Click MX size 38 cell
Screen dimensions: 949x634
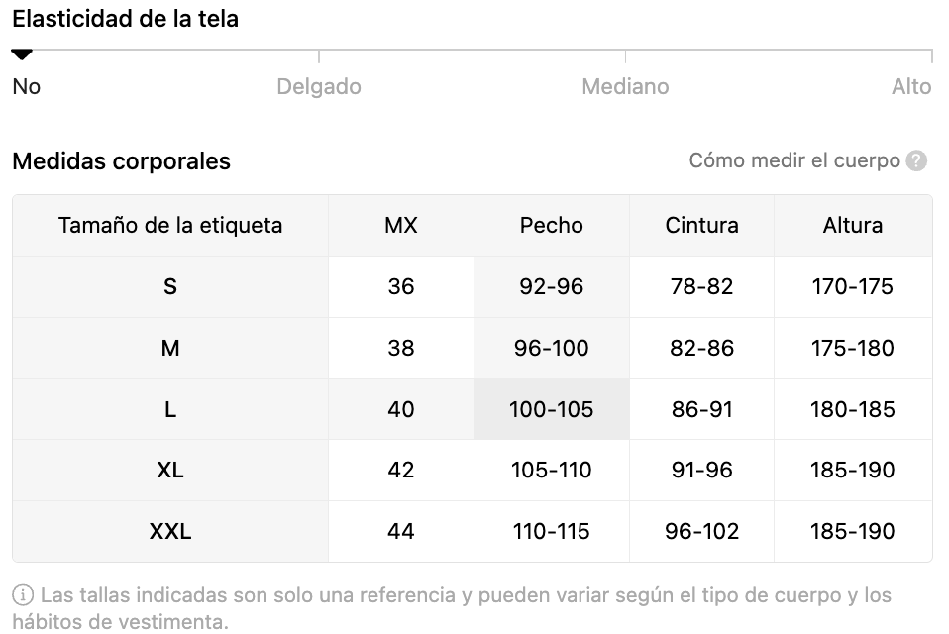tap(400, 349)
